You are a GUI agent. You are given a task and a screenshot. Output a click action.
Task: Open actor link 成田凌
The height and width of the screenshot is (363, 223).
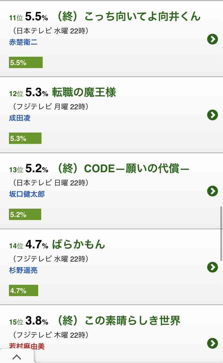[x=20, y=118]
